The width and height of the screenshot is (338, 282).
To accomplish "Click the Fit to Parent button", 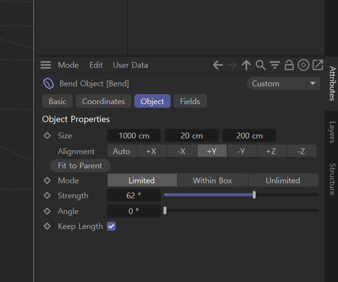I will (x=80, y=165).
